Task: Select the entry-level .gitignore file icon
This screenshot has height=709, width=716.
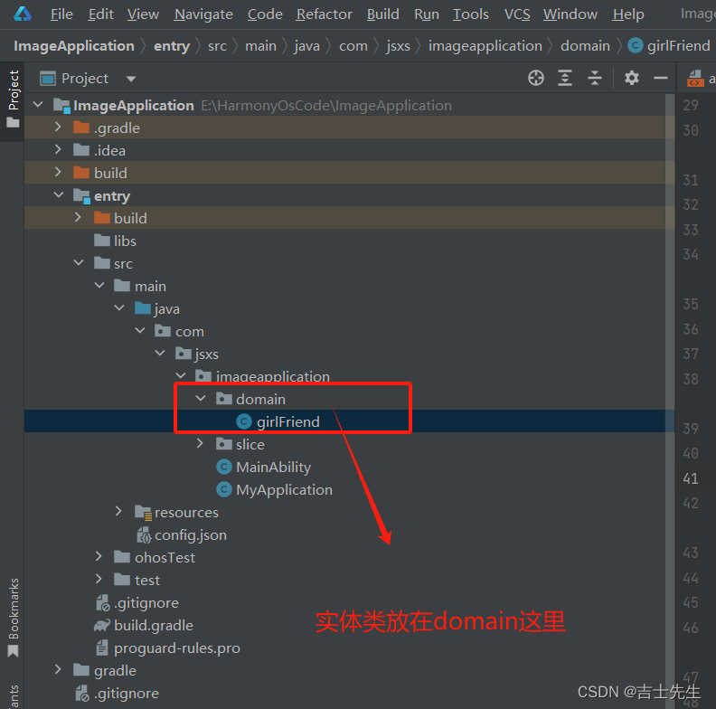Action: coord(103,602)
